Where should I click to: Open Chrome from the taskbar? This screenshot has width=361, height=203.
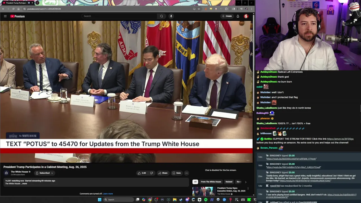coord(150,200)
